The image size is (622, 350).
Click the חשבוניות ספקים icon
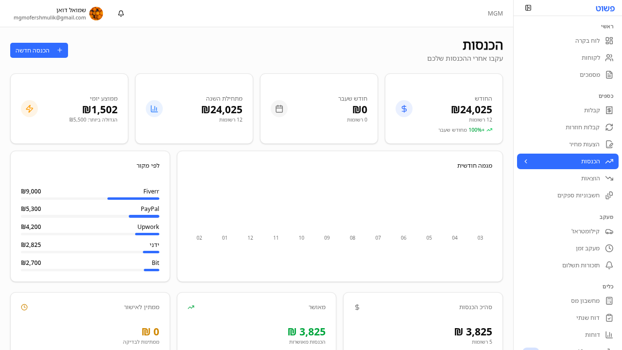(609, 195)
